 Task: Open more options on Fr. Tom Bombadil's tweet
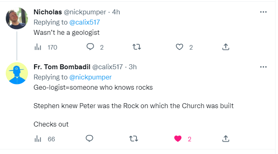click(x=263, y=67)
